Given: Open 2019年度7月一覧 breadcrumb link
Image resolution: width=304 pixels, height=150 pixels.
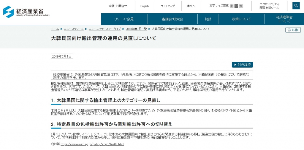Looking at the screenshot, I should click(x=136, y=29).
